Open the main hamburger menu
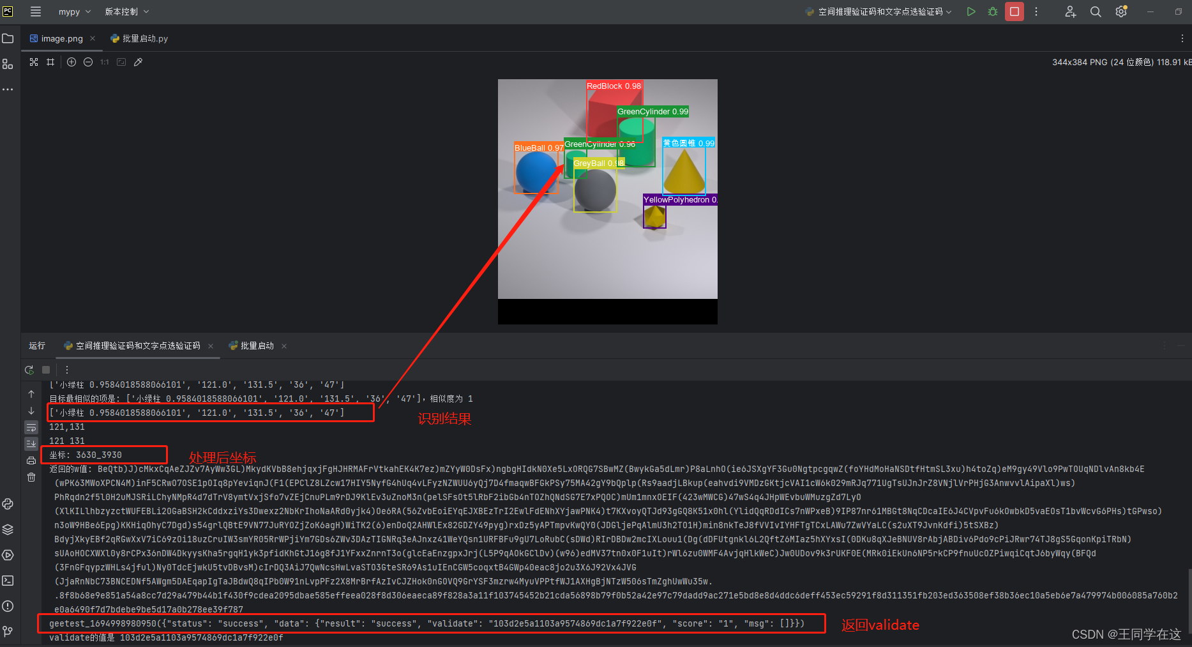This screenshot has width=1192, height=647. coord(36,11)
